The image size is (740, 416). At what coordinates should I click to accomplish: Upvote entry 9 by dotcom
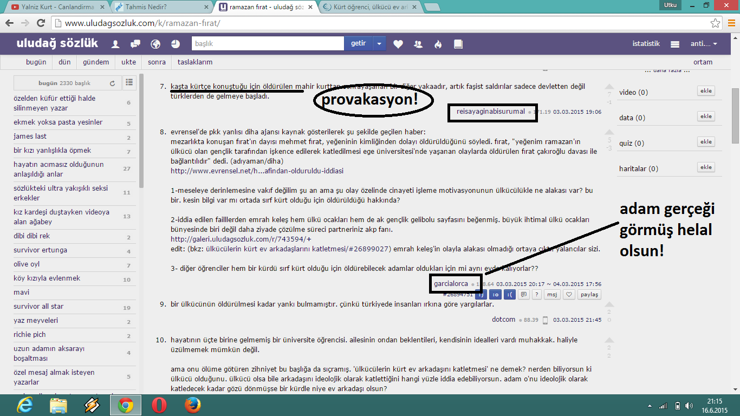(609, 304)
